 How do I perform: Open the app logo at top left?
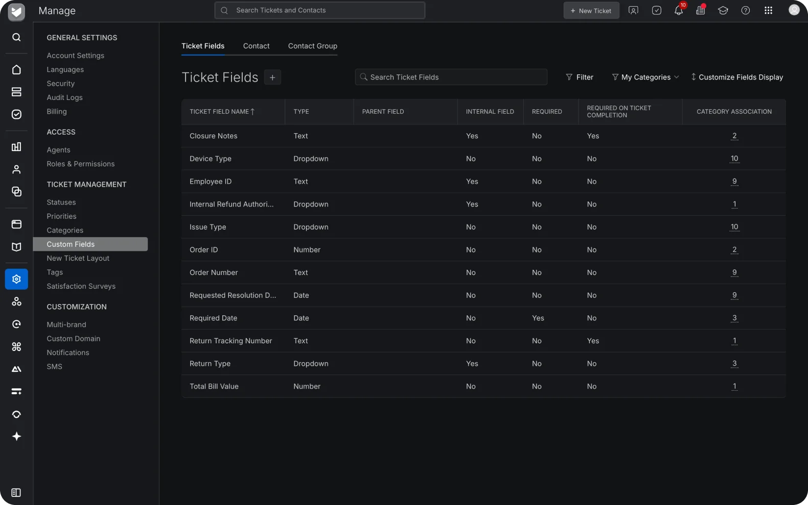16,11
